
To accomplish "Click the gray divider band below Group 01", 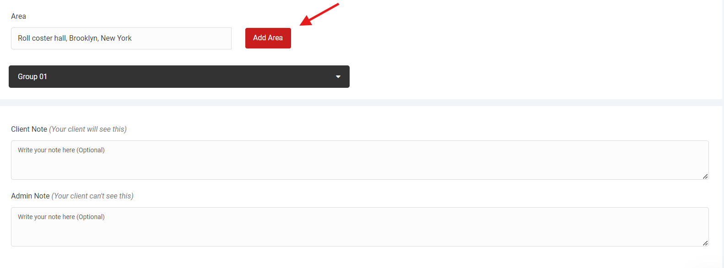I will [x=361, y=102].
